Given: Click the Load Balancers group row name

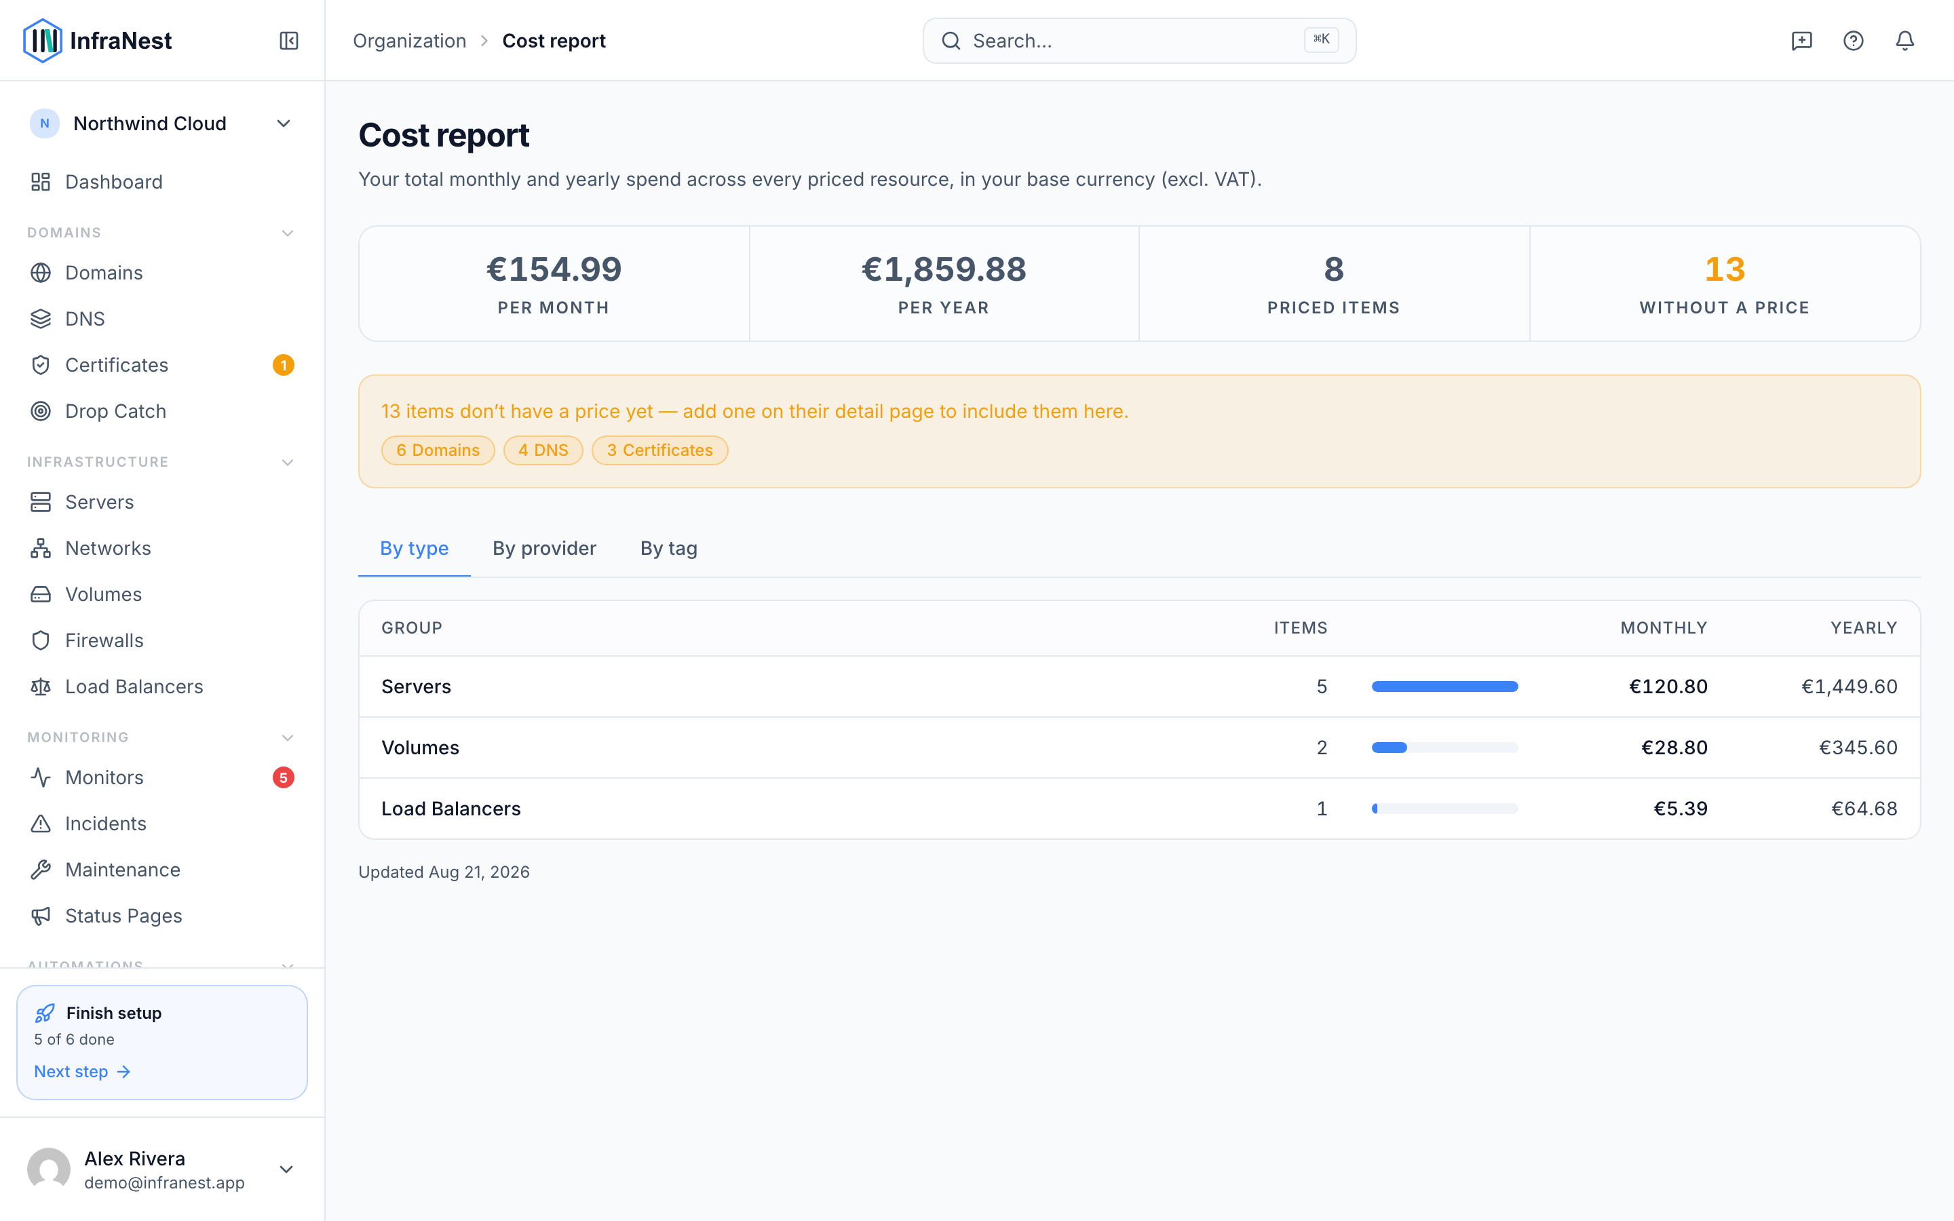Looking at the screenshot, I should (x=451, y=809).
